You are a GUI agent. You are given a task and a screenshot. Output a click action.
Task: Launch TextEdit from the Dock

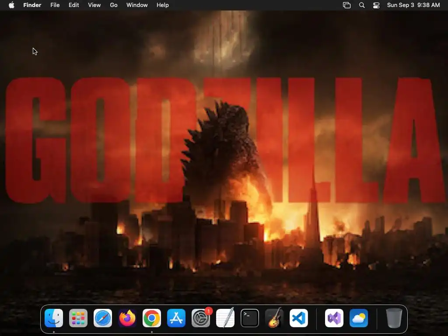[x=225, y=318]
